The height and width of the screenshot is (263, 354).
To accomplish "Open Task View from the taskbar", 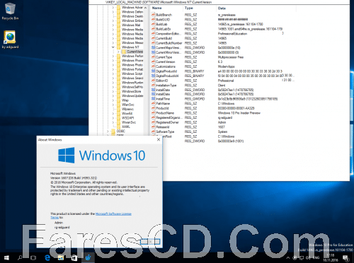I will tap(33, 258).
